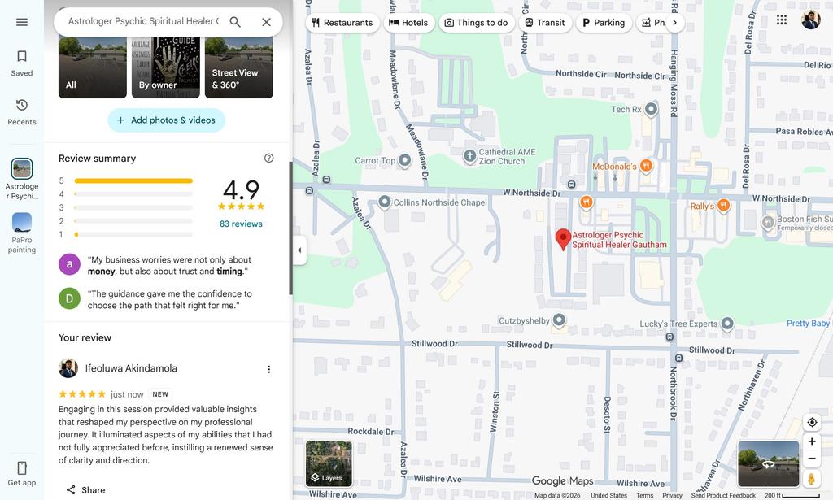Open the main hamburger menu
This screenshot has width=833, height=500.
pos(22,22)
